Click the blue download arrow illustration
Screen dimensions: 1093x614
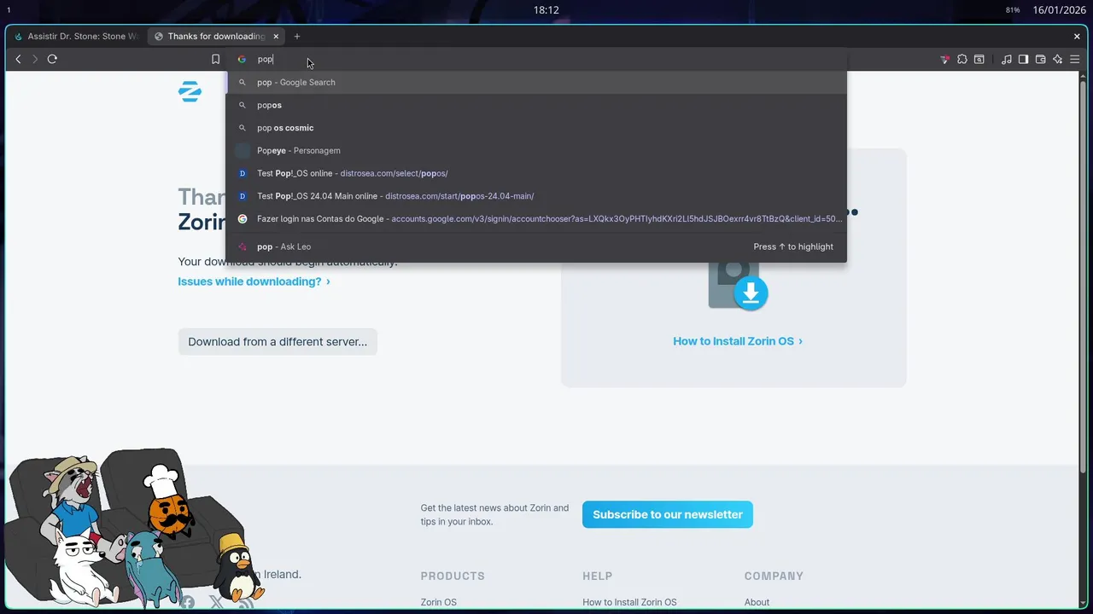click(x=751, y=293)
